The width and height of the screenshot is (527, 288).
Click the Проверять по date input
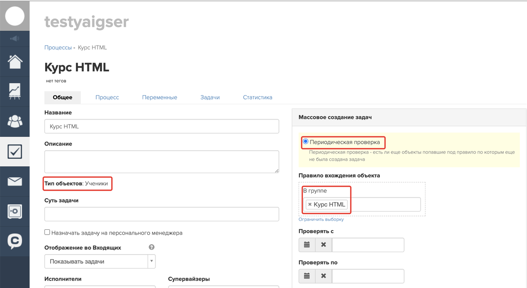(x=368, y=276)
